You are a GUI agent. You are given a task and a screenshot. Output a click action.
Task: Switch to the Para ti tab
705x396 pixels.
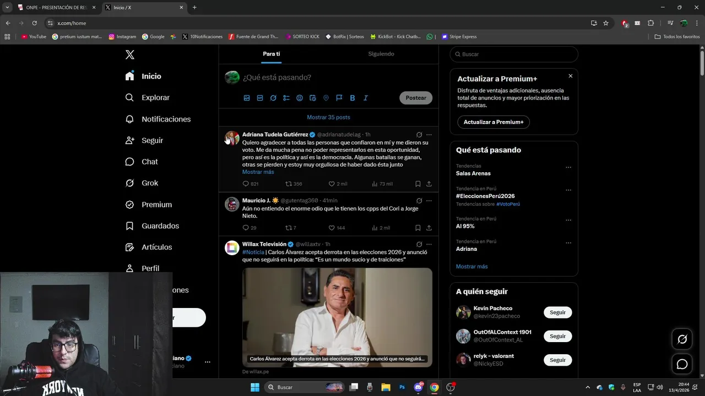tap(272, 54)
